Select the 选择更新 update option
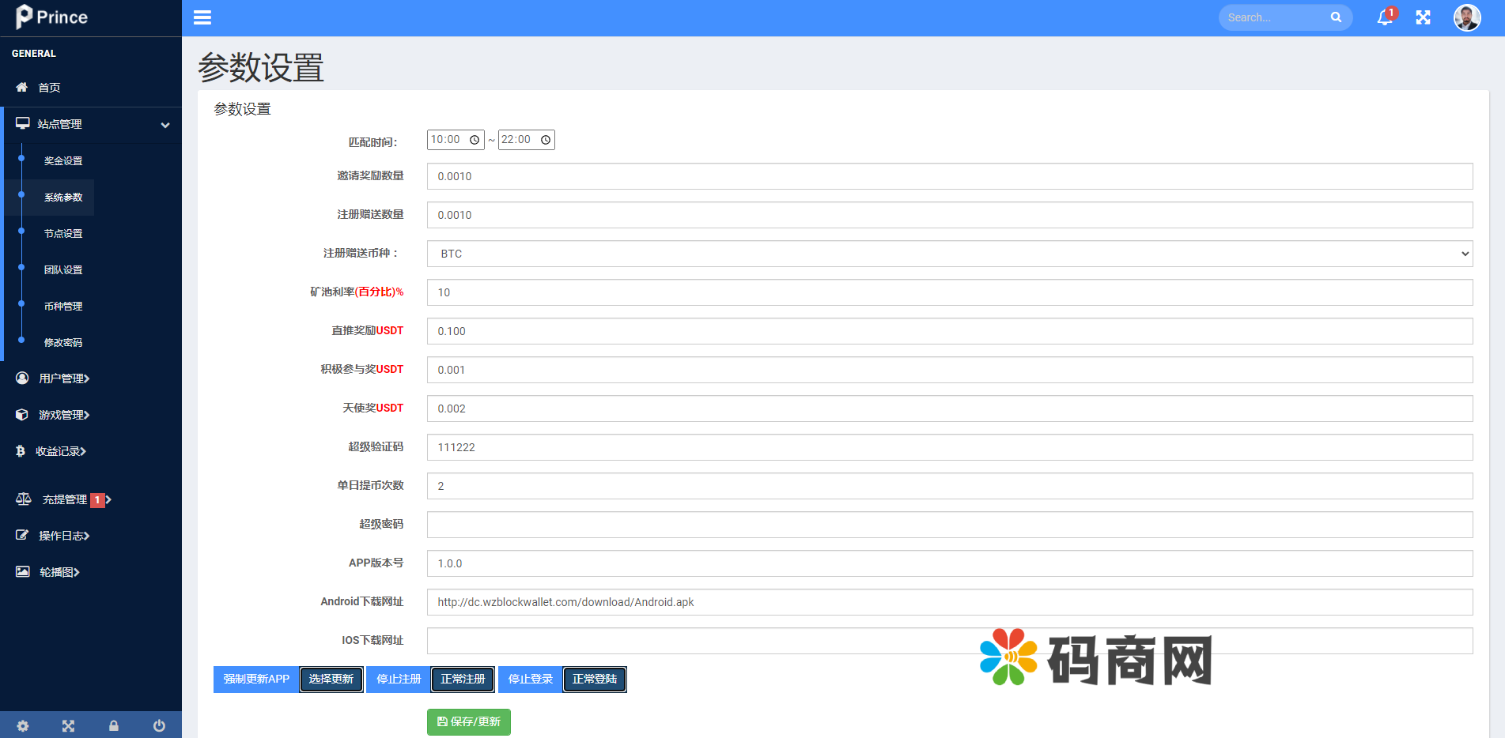The width and height of the screenshot is (1505, 738). pos(331,680)
